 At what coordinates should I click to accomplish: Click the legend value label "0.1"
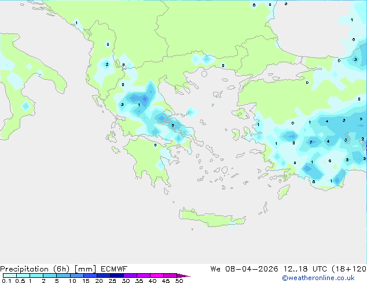[6, 281]
